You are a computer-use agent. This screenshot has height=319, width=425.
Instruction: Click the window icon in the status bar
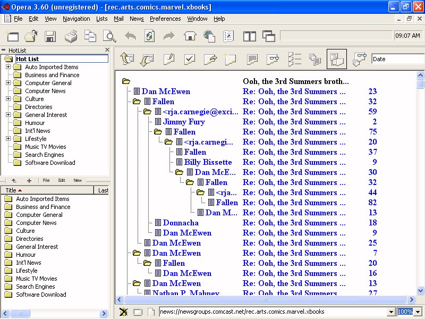138,312
